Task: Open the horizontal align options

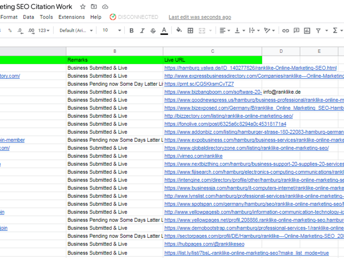Action: [225, 31]
